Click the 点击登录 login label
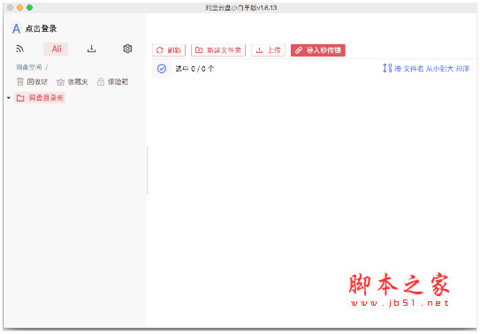Viewport: 480px width, 334px height. (x=41, y=29)
